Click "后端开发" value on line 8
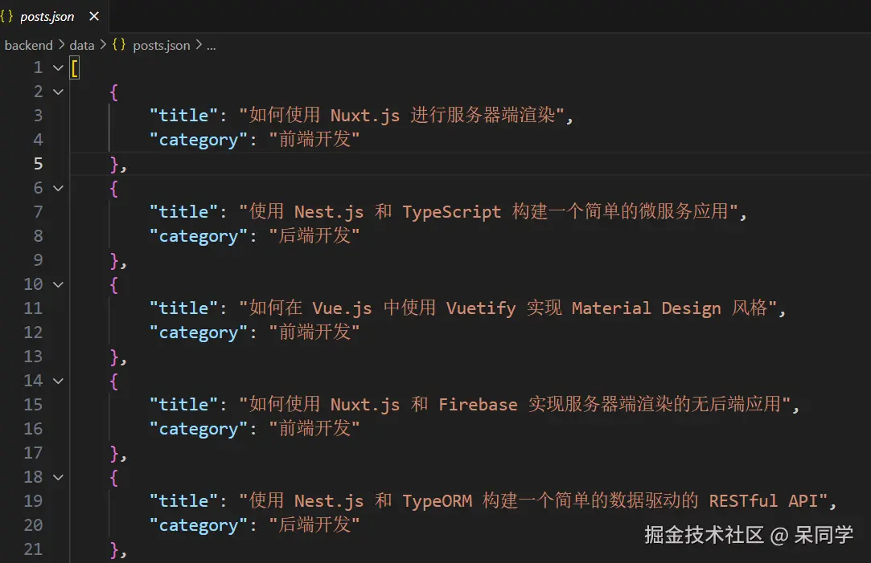The width and height of the screenshot is (871, 563). coord(314,236)
